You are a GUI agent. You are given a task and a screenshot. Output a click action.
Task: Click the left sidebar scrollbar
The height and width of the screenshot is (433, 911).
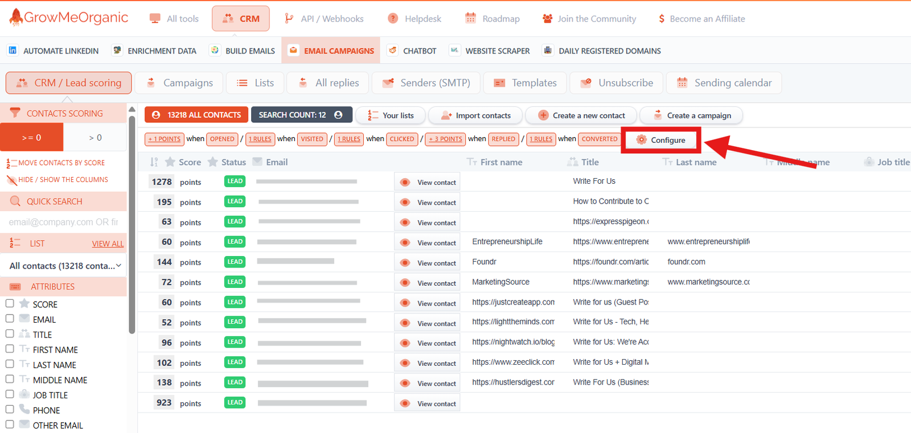coord(132,225)
